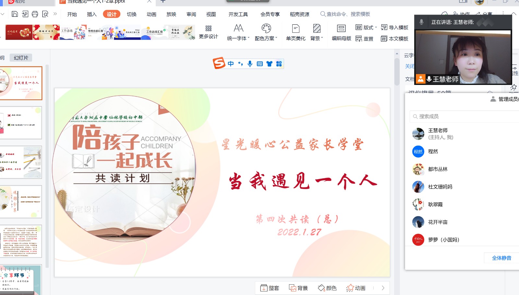Click the Print Preview icon
This screenshot has height=295, width=519.
[45, 14]
